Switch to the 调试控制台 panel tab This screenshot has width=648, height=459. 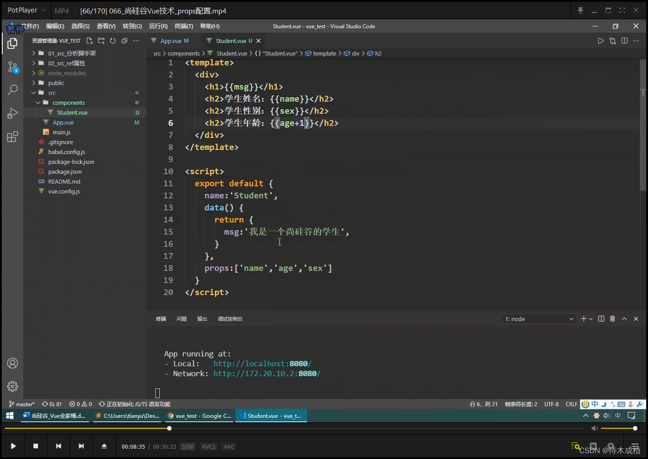pyautogui.click(x=230, y=319)
